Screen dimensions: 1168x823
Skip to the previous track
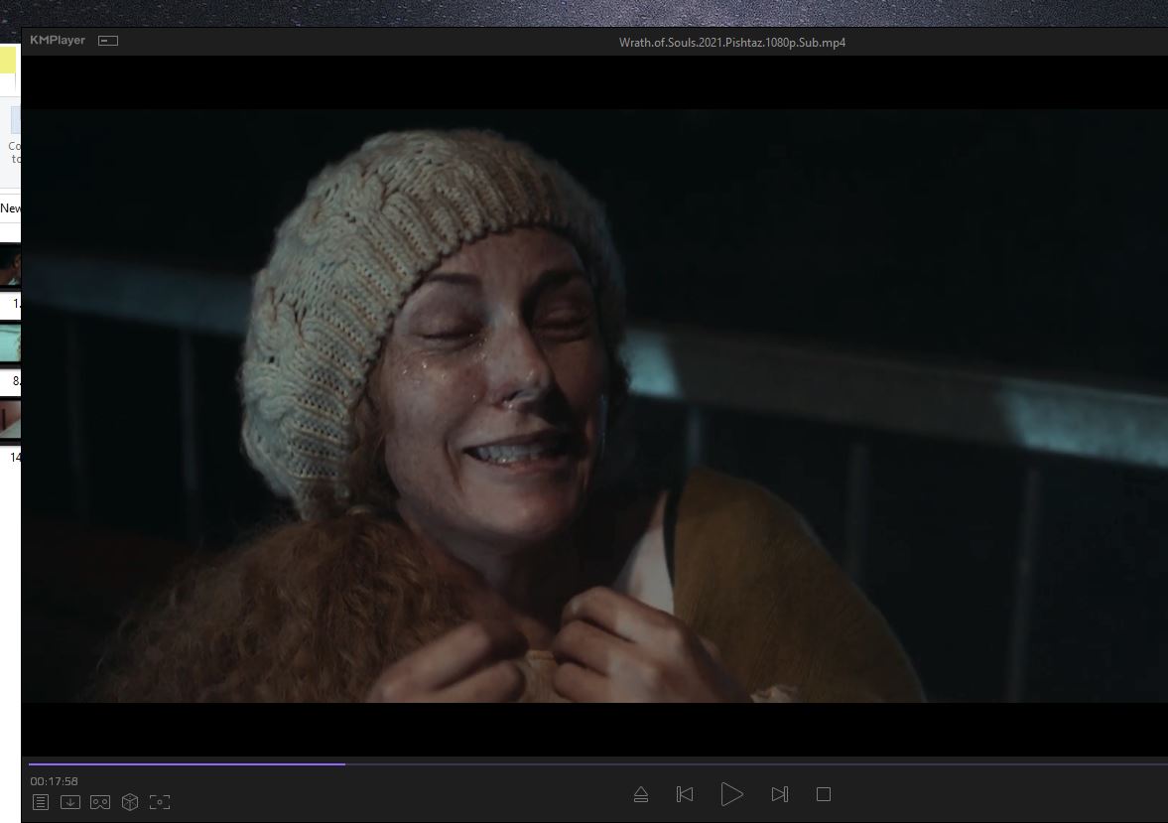tap(685, 794)
